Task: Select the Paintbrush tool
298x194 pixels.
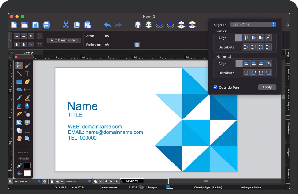Action: (x=27, y=65)
